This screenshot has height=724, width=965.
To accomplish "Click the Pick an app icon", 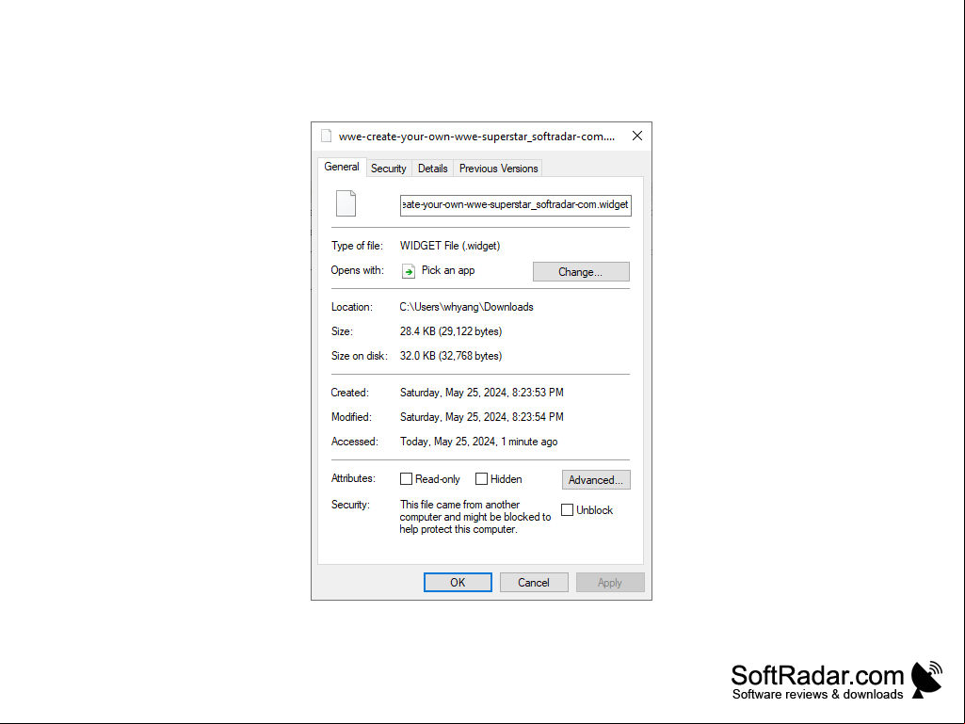I will 408,271.
